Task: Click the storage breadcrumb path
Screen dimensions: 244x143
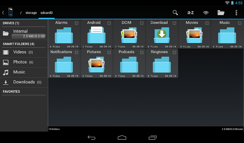Action: 31,13
